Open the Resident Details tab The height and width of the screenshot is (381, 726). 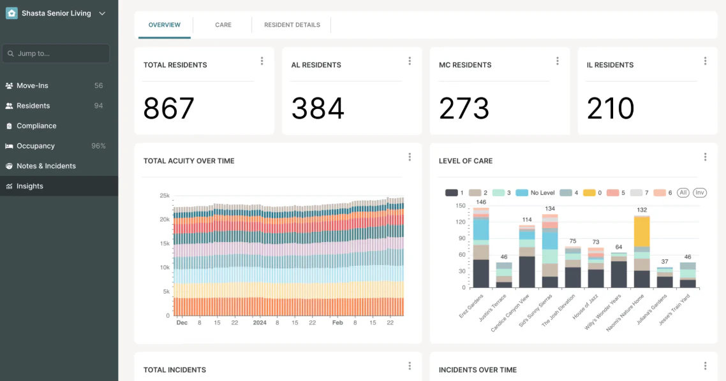(292, 25)
